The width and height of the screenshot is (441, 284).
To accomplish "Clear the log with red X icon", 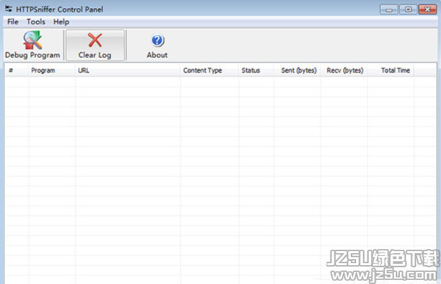I will click(95, 40).
